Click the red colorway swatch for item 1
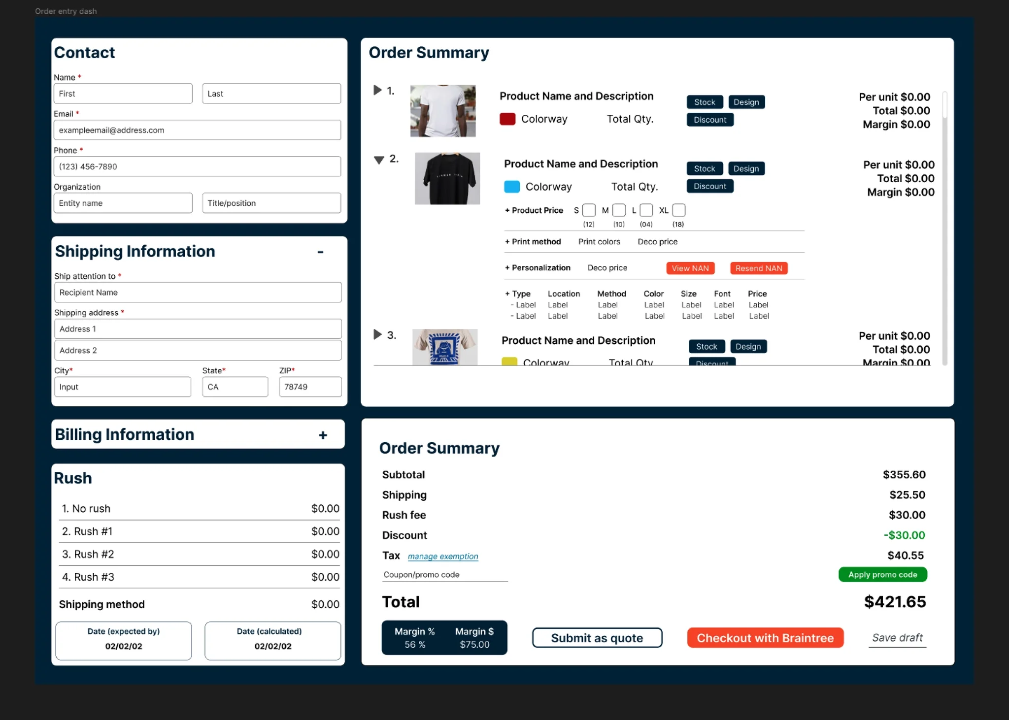The height and width of the screenshot is (720, 1009). point(507,119)
